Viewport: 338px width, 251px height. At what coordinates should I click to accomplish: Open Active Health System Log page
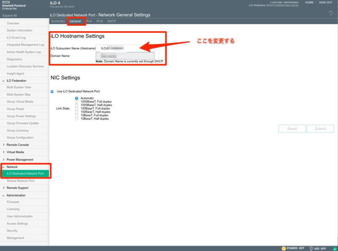click(x=25, y=52)
